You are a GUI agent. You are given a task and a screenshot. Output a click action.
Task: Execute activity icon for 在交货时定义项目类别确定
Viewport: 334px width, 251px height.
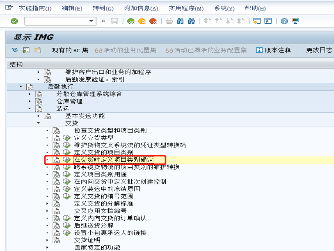pos(67,160)
